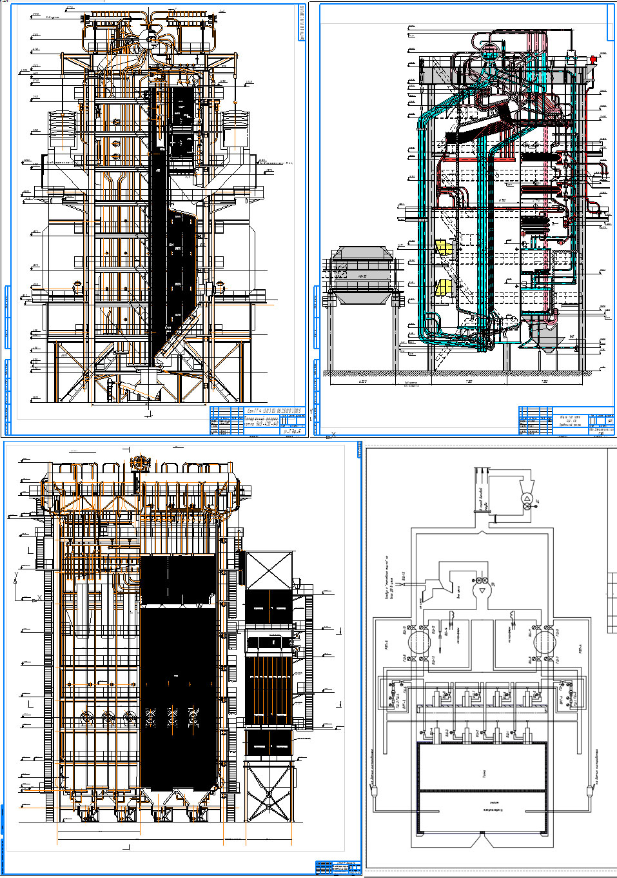Image resolution: width=617 pixels, height=878 pixels.
Task: Click the title block of the cross-section sheet
Action: 257,420
